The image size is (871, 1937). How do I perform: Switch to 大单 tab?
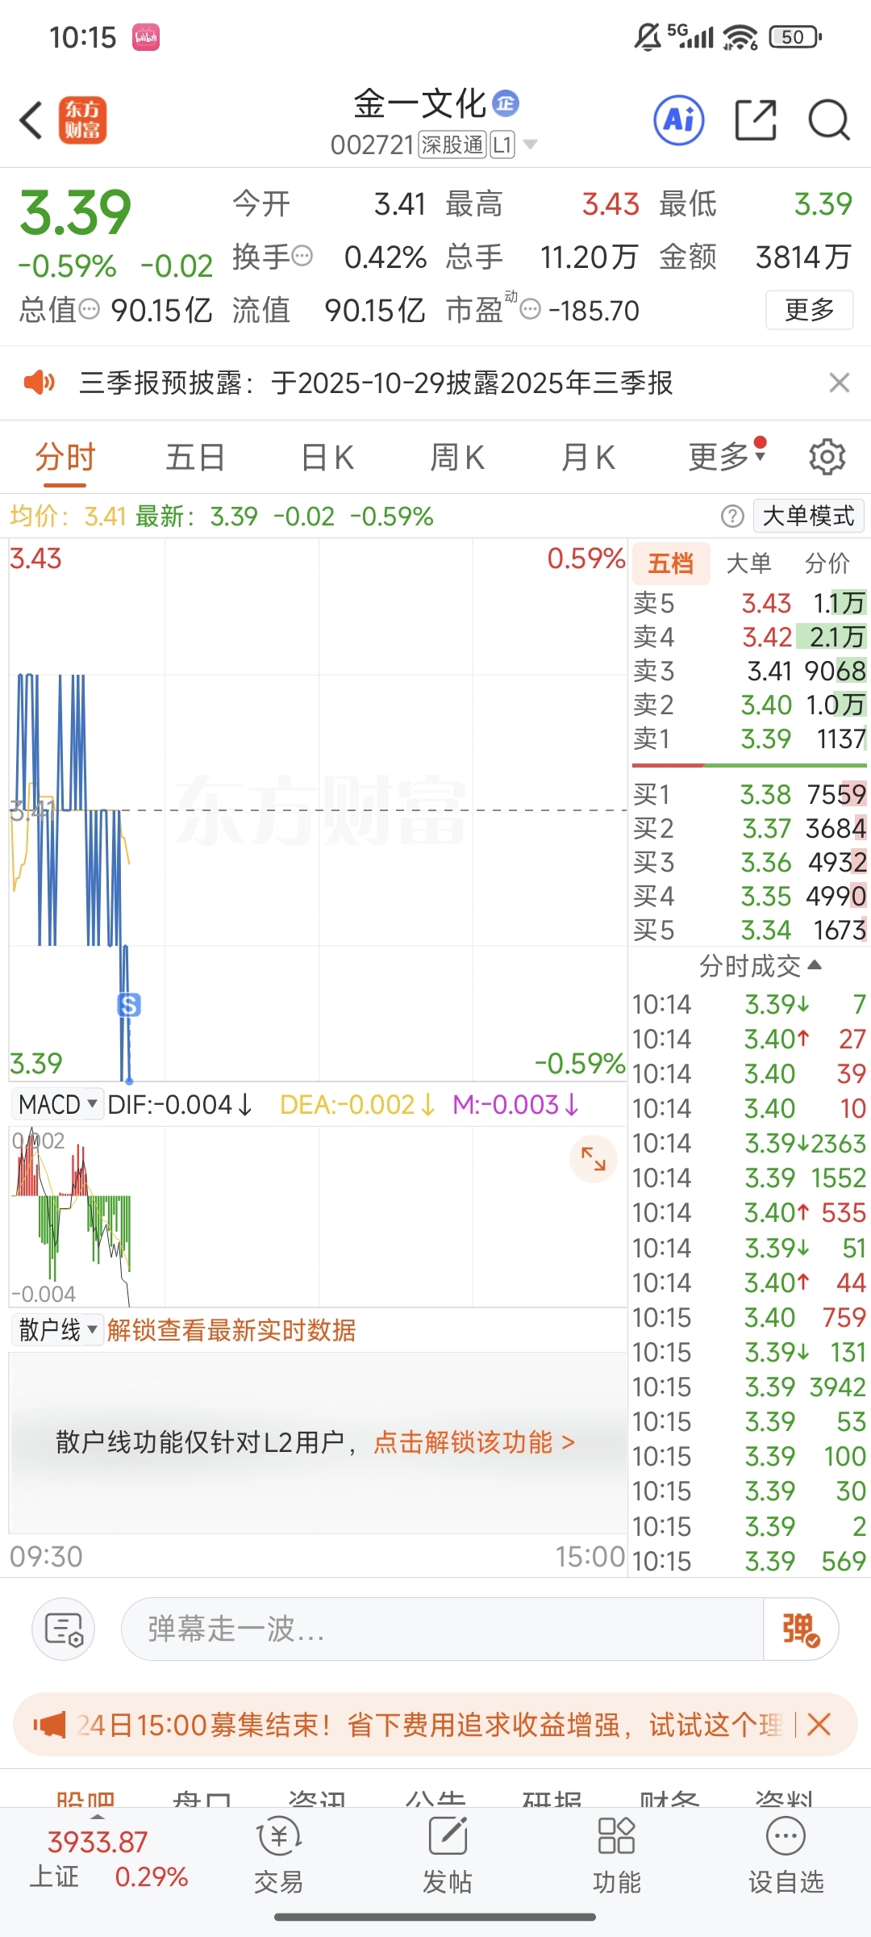coord(749,563)
